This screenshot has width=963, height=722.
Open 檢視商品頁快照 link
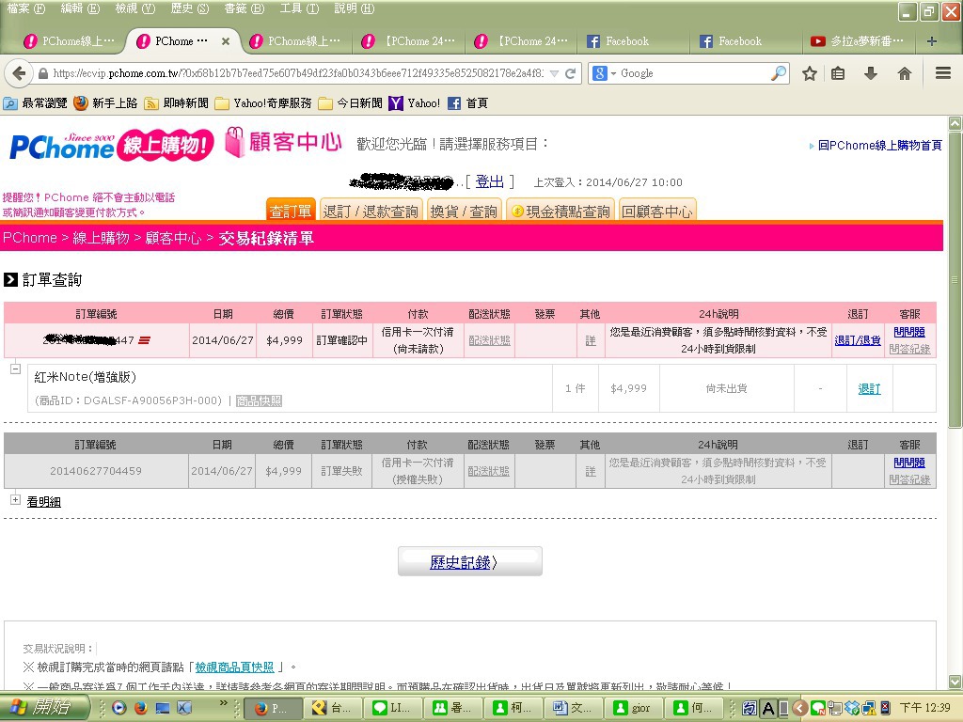[x=234, y=667]
